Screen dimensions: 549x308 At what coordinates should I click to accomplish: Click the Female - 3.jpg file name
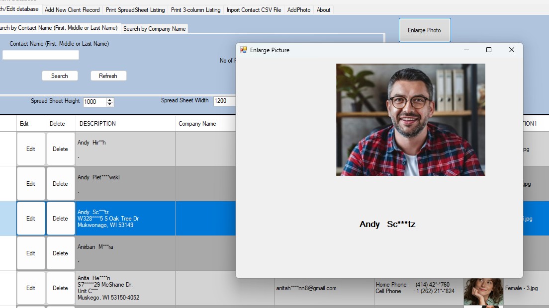point(521,288)
